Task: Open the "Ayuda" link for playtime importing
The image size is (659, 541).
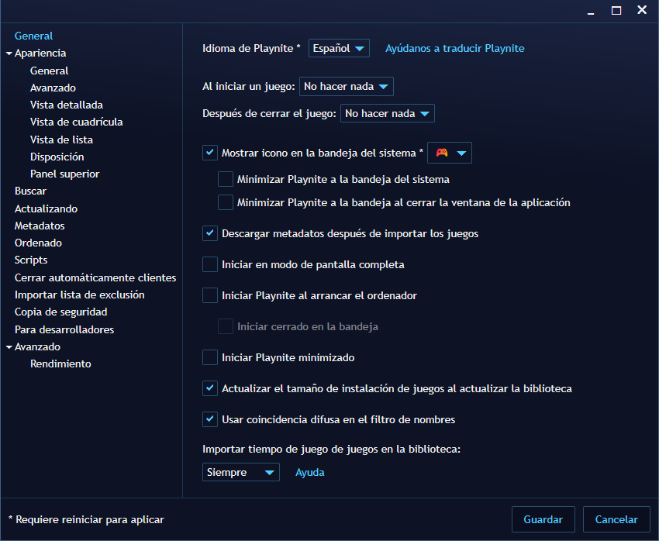Action: point(310,471)
